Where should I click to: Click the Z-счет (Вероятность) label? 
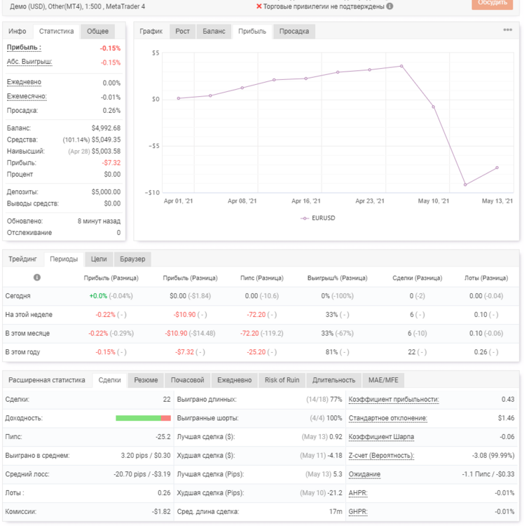[381, 456]
